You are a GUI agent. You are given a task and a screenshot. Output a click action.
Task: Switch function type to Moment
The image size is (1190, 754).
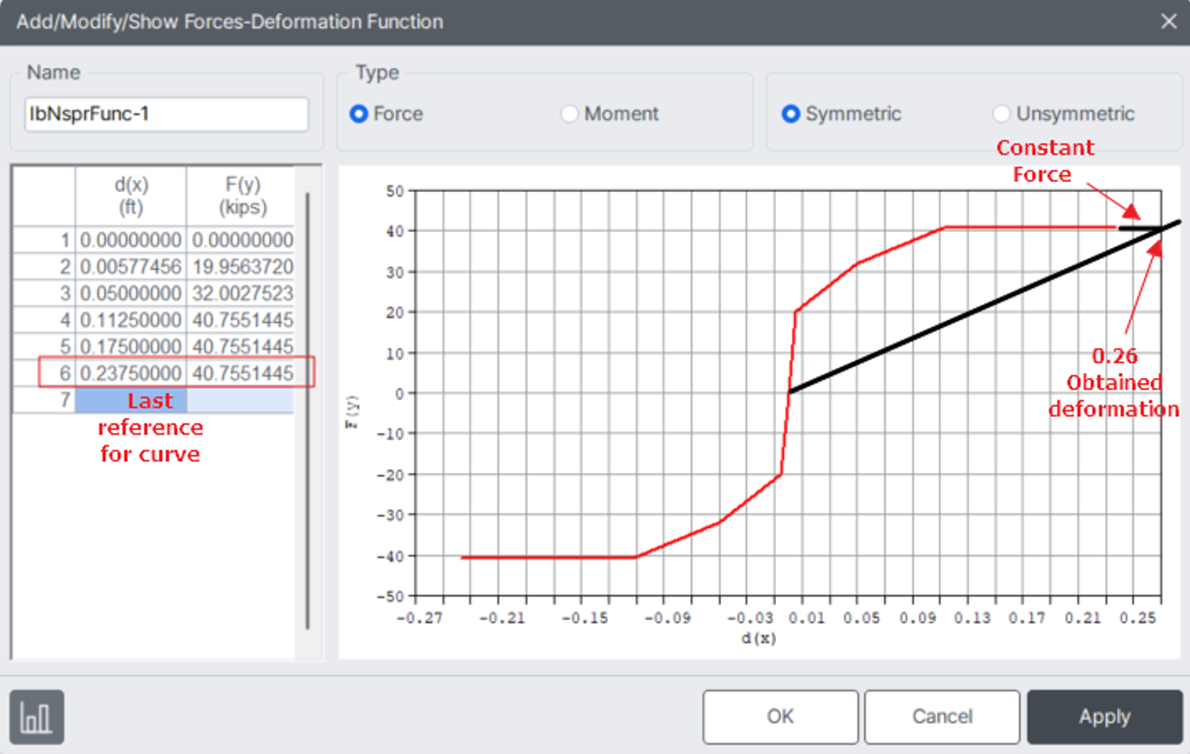coord(569,113)
